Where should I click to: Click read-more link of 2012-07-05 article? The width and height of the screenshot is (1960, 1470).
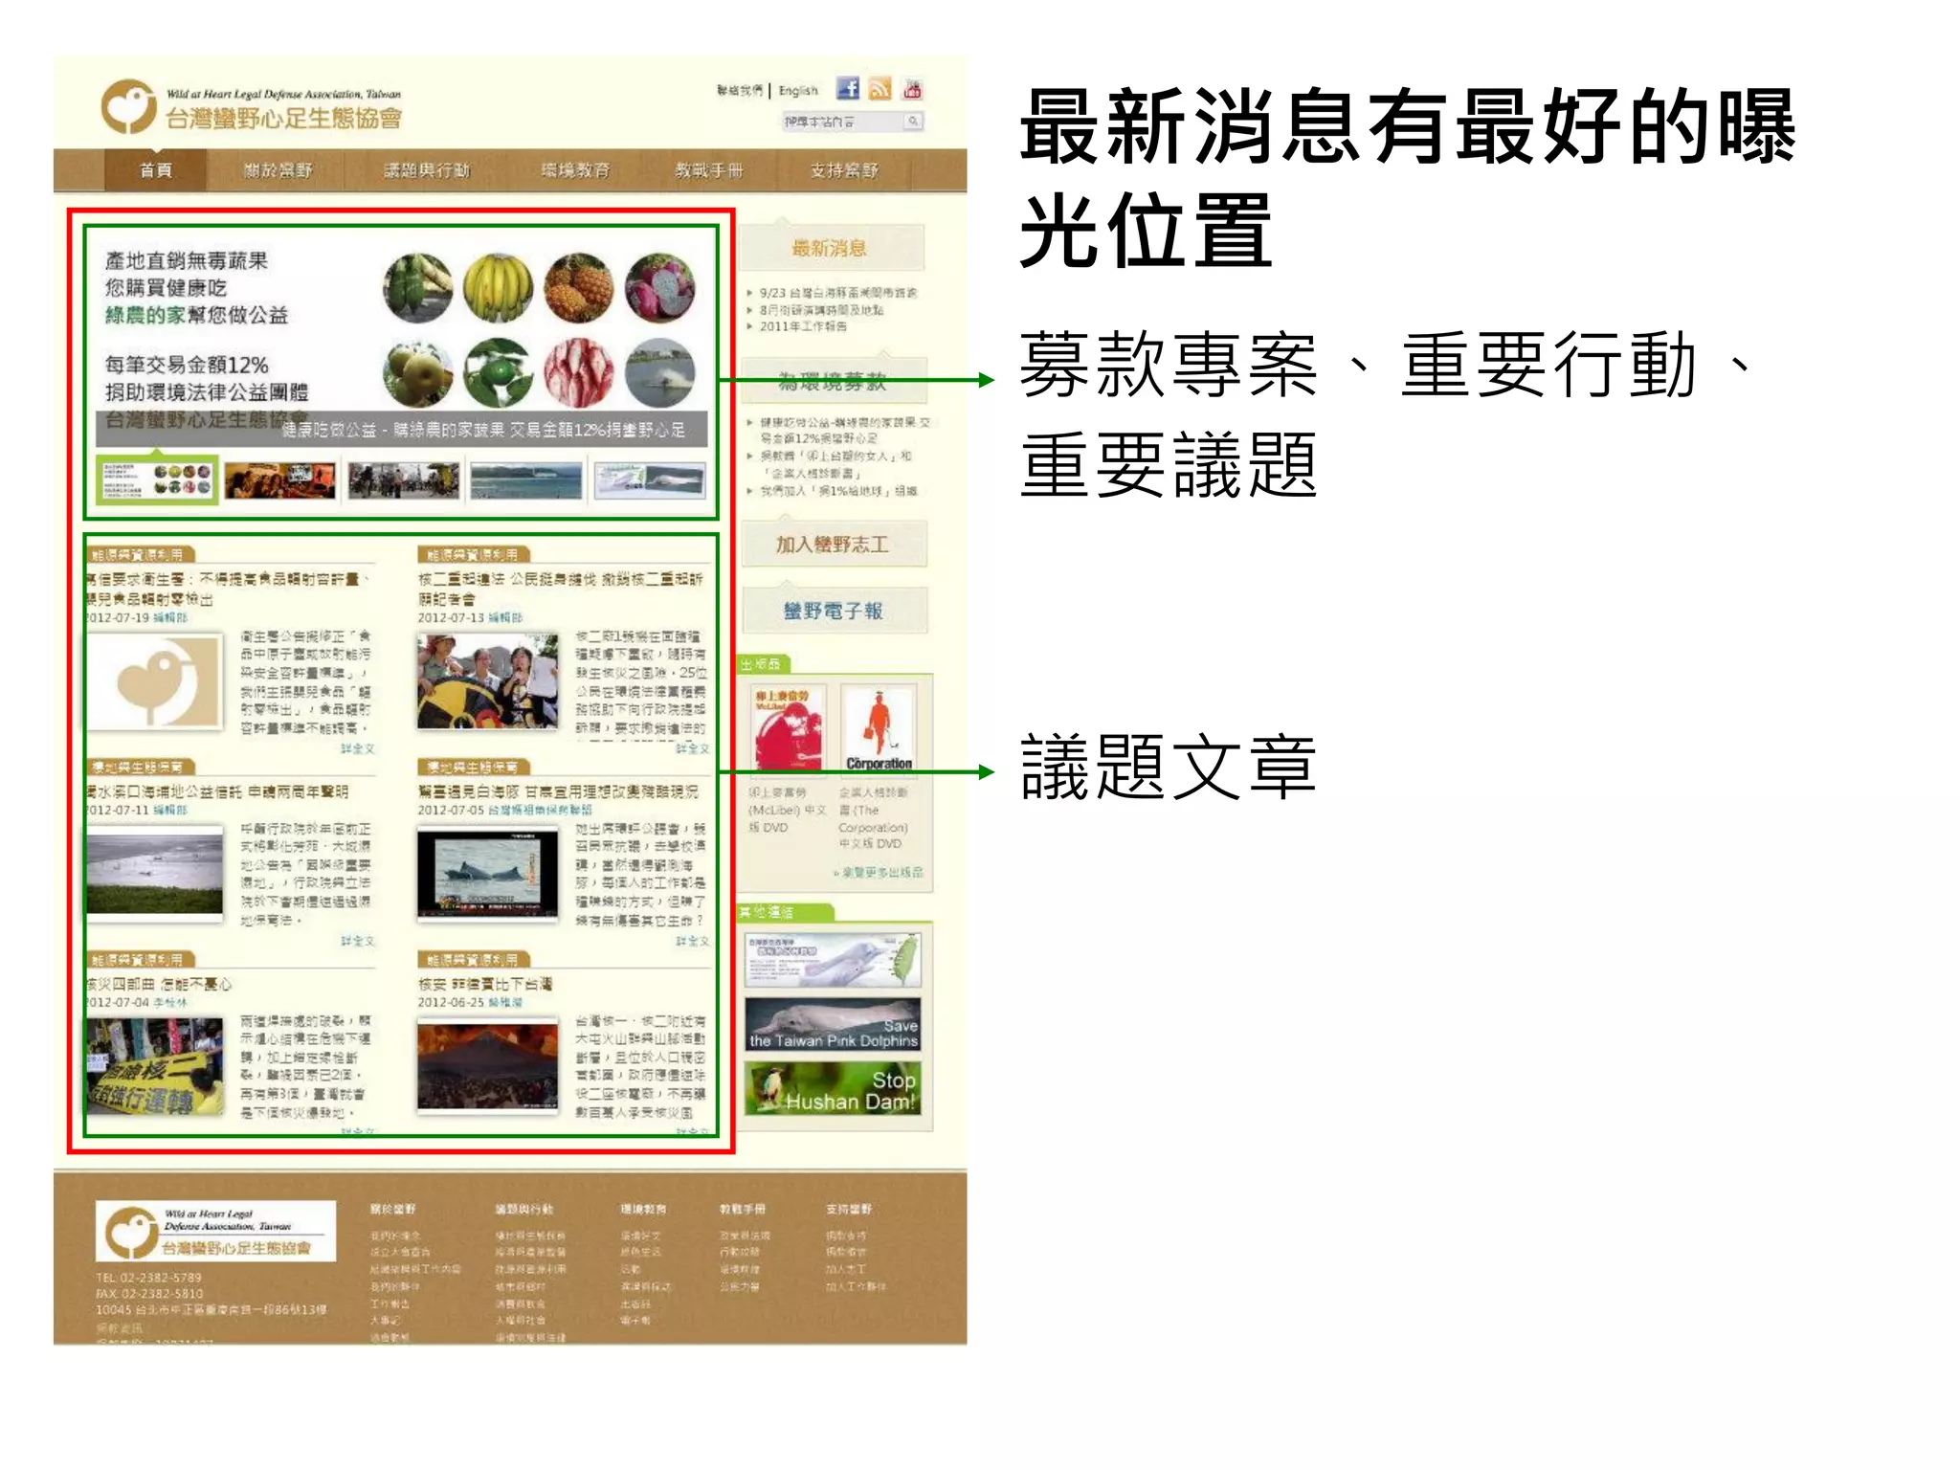pyautogui.click(x=692, y=941)
